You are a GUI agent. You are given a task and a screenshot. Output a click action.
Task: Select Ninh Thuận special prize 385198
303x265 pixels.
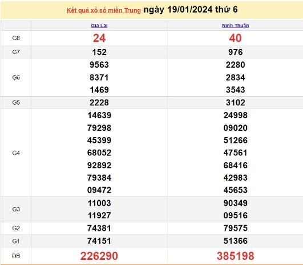[x=235, y=256]
